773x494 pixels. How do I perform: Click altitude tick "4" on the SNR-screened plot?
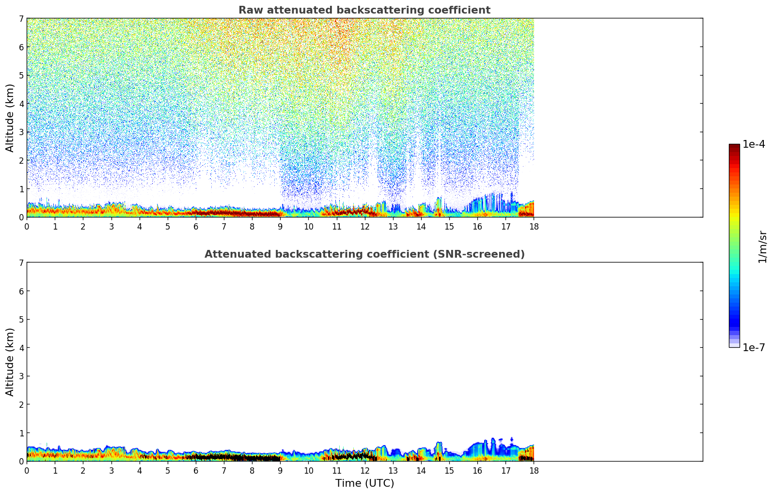tap(21, 348)
